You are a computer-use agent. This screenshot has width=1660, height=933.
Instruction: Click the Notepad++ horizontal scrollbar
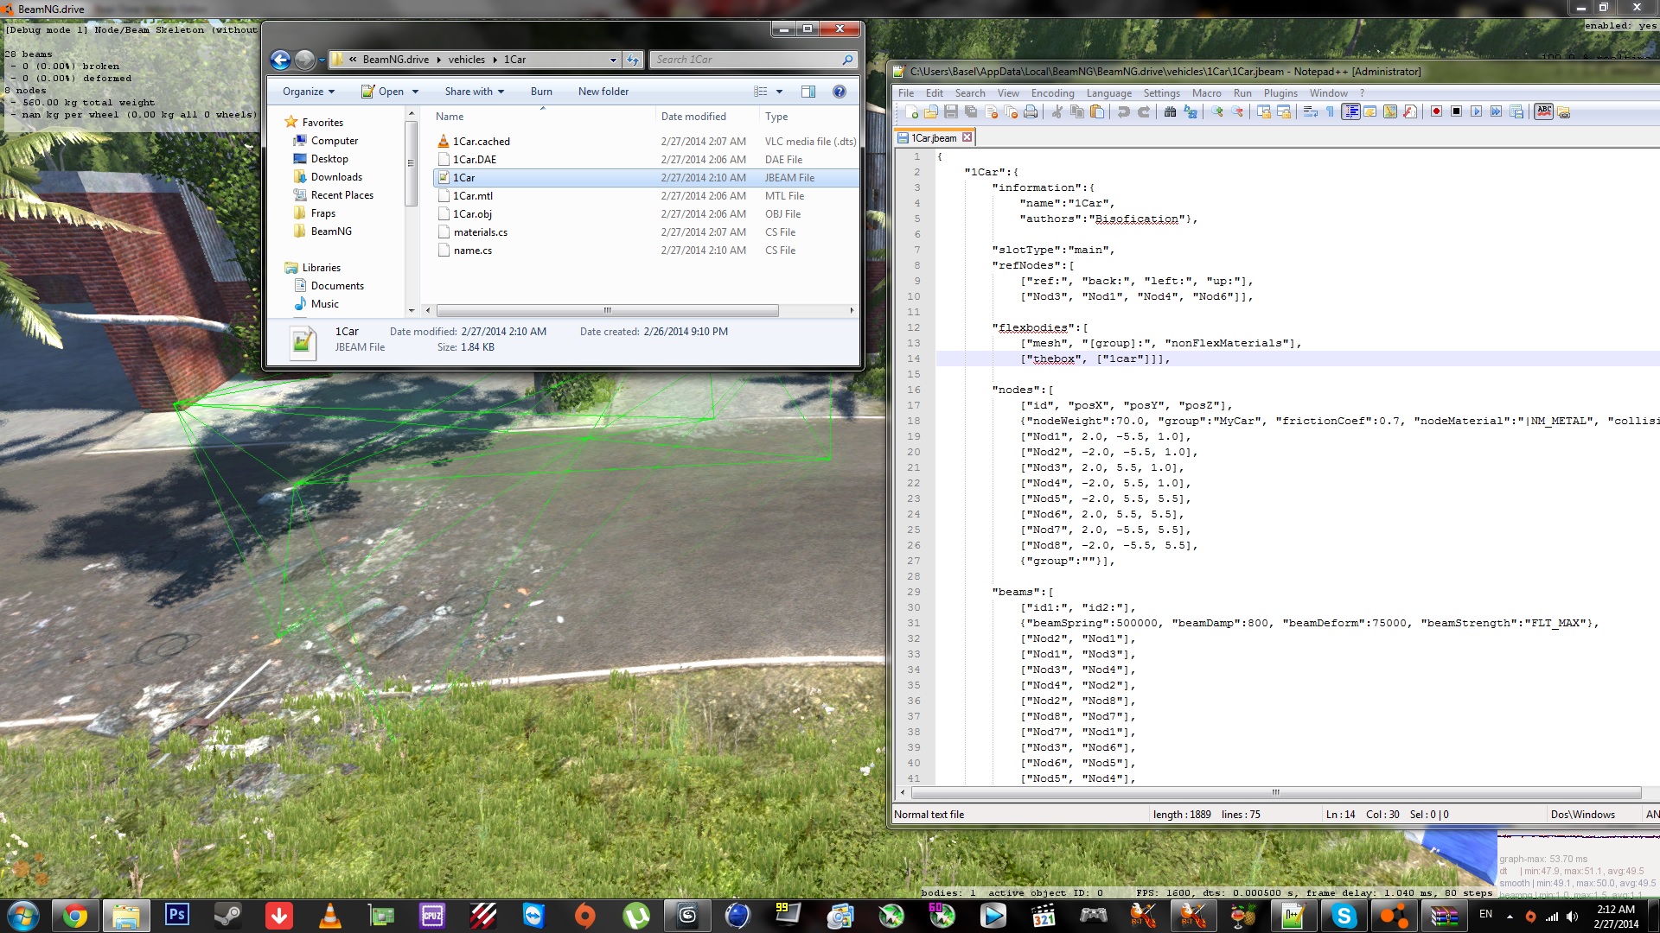1275,792
